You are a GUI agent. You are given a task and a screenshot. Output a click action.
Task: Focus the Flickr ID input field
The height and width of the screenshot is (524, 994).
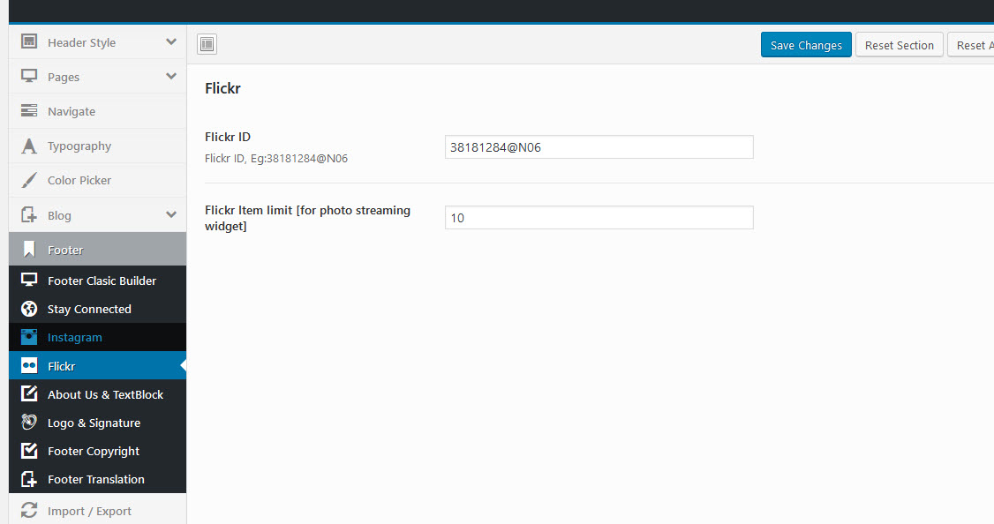[x=599, y=147]
